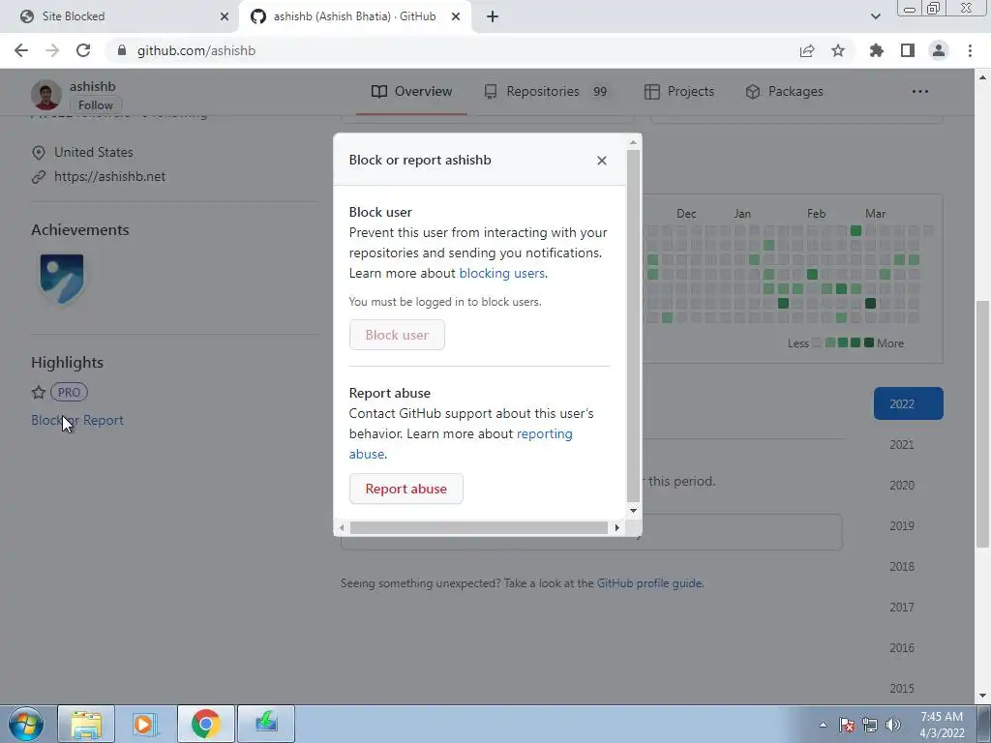Share this page icon
Viewport: 991px width, 743px height.
[x=807, y=50]
